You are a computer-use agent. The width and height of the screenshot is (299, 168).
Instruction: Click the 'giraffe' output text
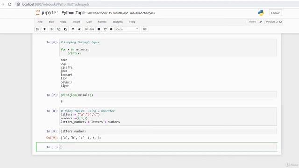coord(66,67)
